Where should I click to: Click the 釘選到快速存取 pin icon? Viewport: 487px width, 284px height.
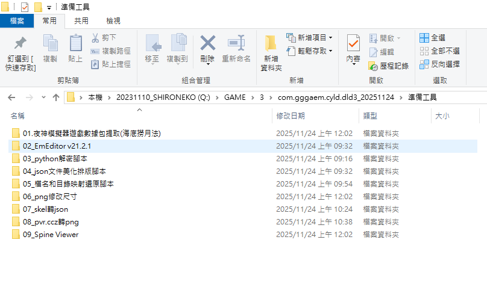pos(20,44)
